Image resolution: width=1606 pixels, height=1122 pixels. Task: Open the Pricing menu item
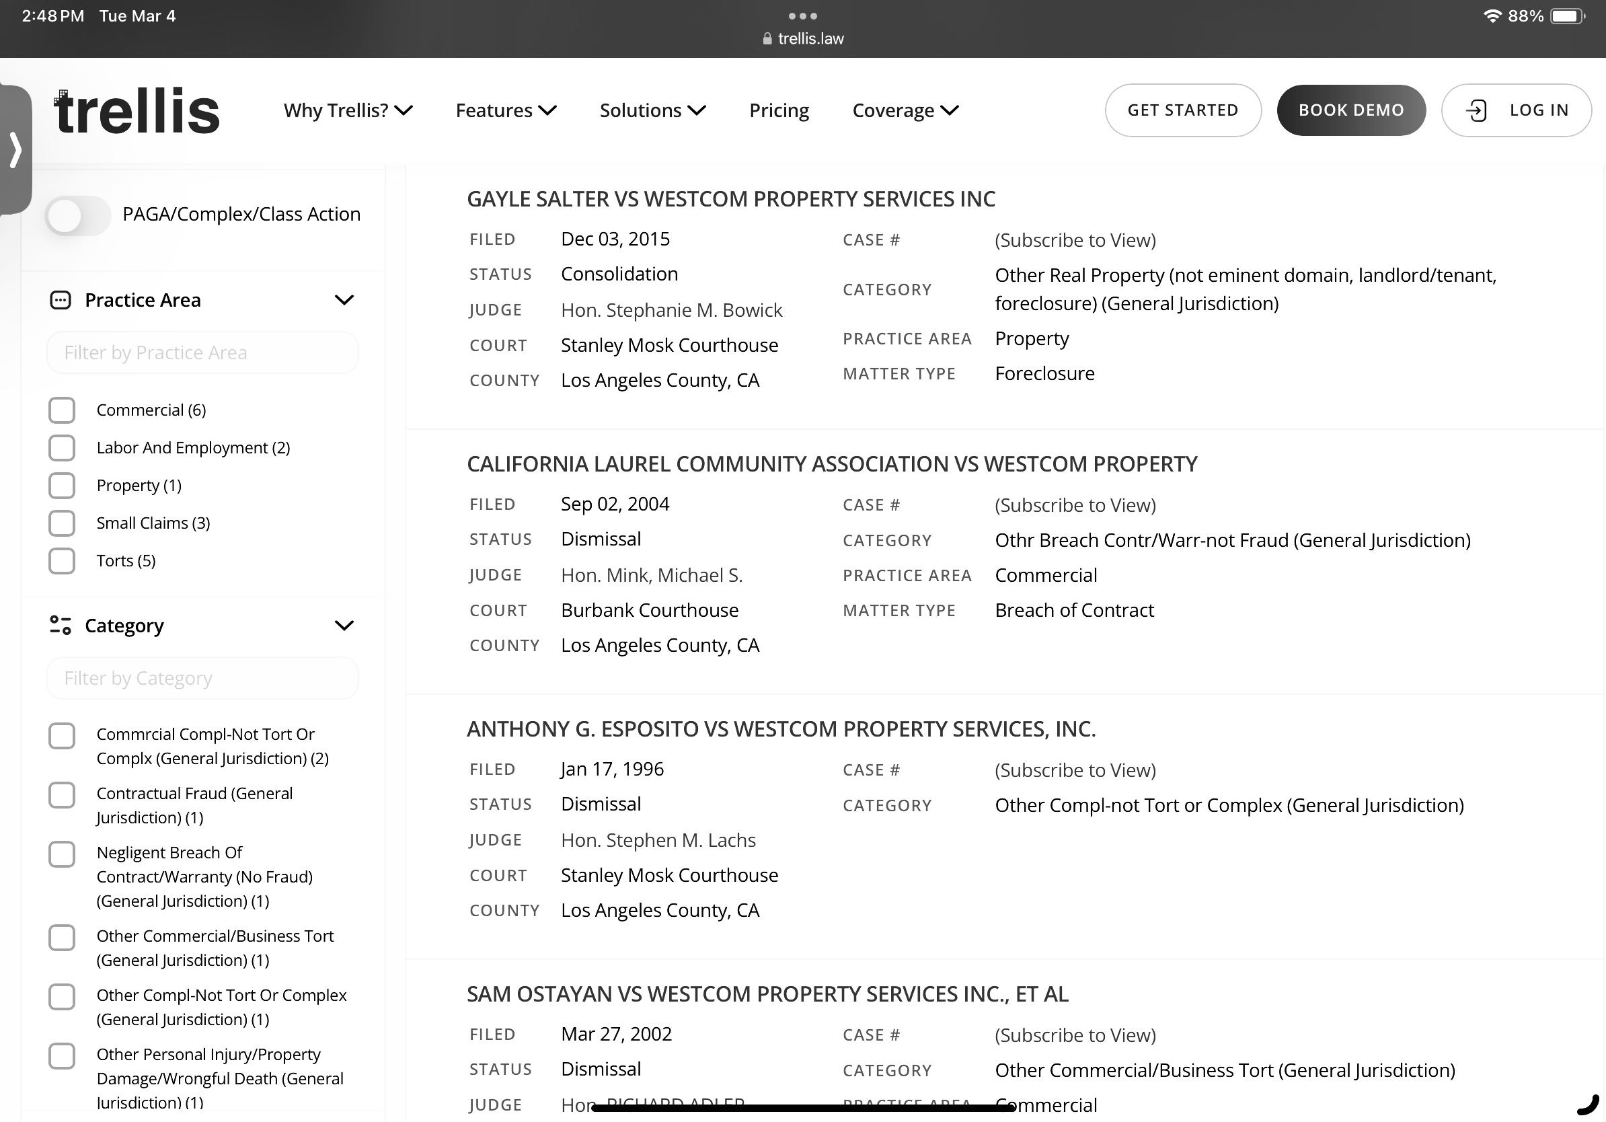(779, 110)
